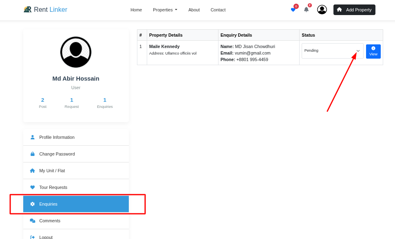This screenshot has height=239, width=395.
Task: Click the user avatar icon in navbar
Action: (322, 10)
